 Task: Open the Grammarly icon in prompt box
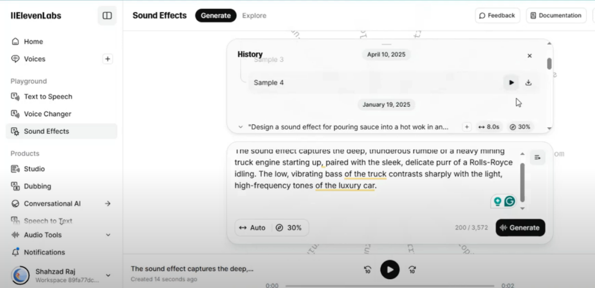click(x=510, y=202)
